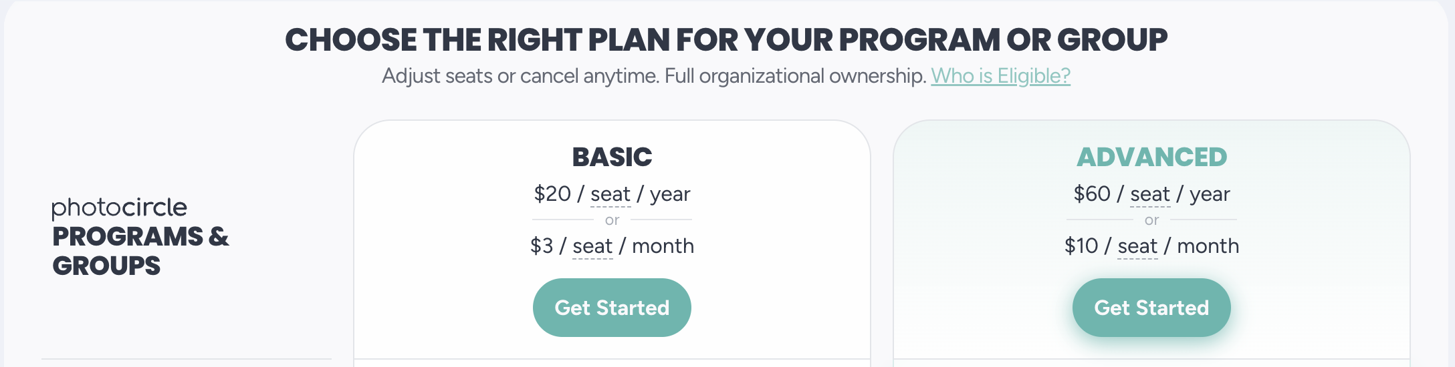
Task: Click the $3 monthly price amount
Action: [x=542, y=246]
